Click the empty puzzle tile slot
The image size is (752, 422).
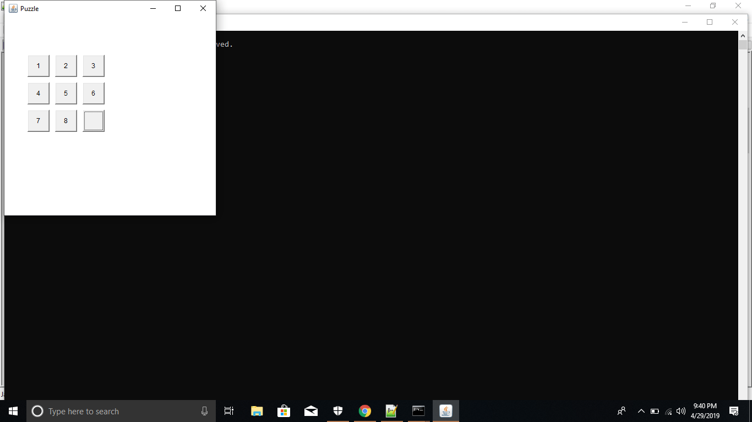click(93, 120)
